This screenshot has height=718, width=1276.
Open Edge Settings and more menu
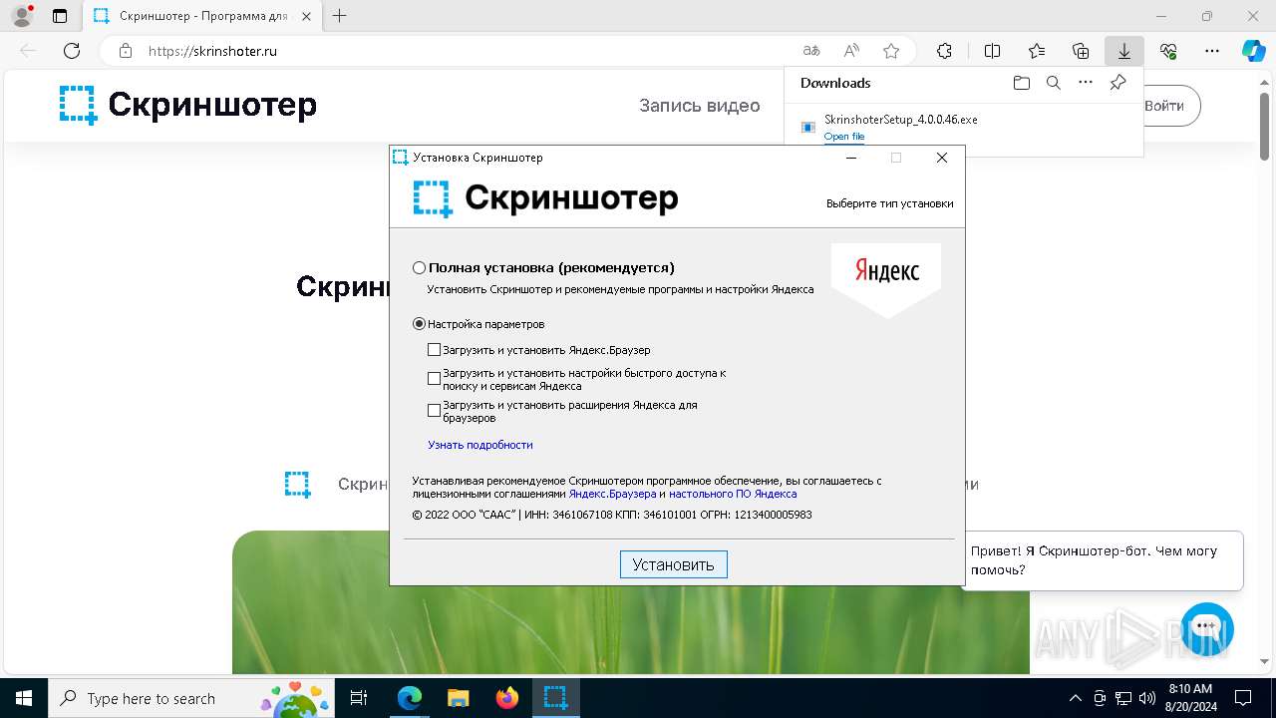[x=1212, y=51]
